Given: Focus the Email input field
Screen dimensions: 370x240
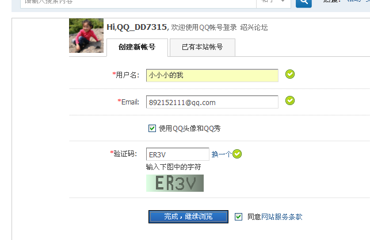Looking at the screenshot, I should point(212,102).
